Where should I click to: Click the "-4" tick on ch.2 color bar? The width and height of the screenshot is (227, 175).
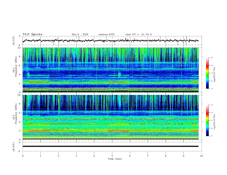coord(211,113)
